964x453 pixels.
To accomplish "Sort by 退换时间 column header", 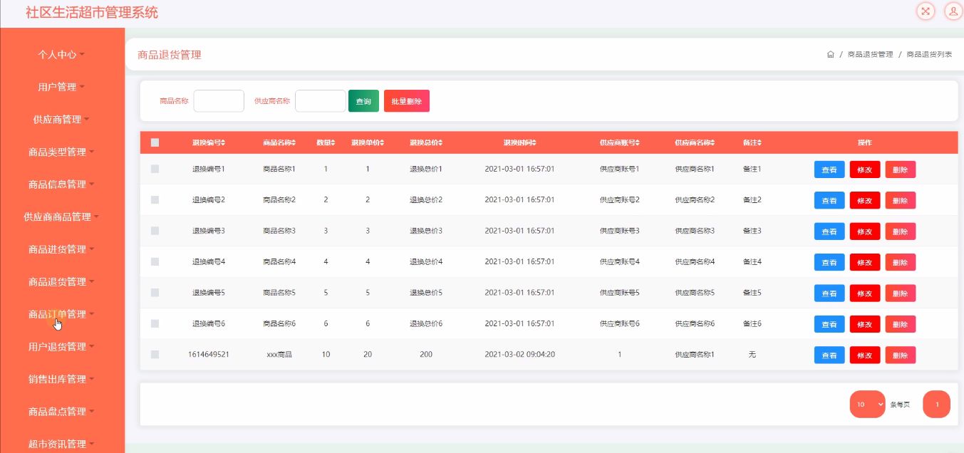I will pos(519,143).
